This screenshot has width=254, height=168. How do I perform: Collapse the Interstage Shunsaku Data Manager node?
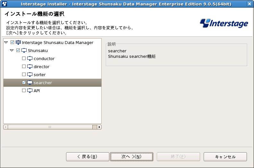tap(6, 42)
